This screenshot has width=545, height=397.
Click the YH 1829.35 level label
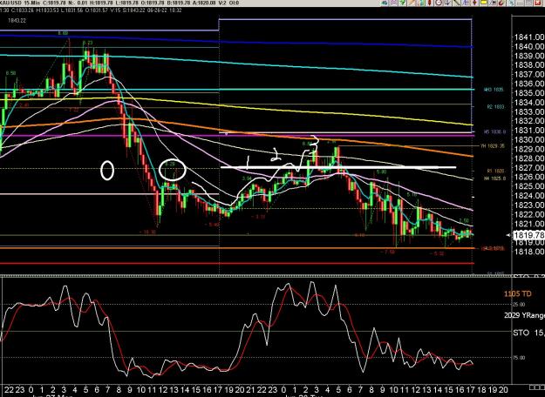tap(493, 146)
